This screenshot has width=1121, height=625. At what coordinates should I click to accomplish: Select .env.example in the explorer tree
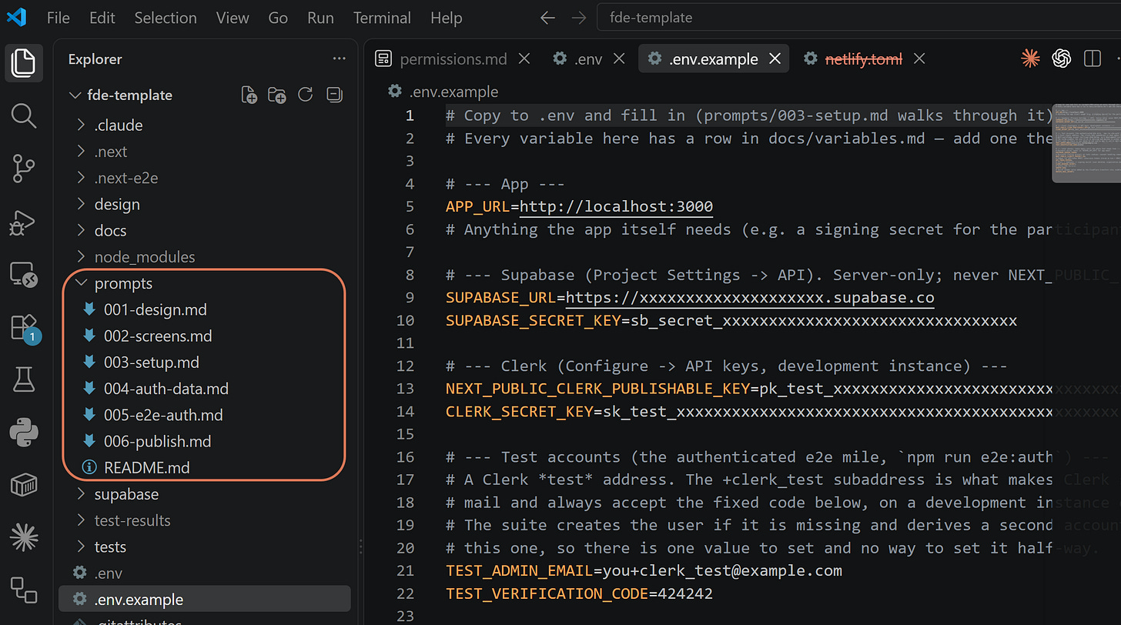[x=204, y=599]
